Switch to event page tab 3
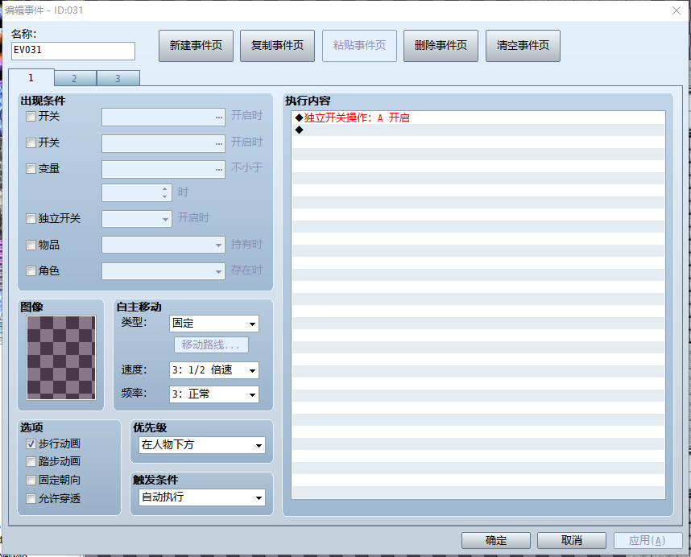Image resolution: width=691 pixels, height=557 pixels. [118, 78]
